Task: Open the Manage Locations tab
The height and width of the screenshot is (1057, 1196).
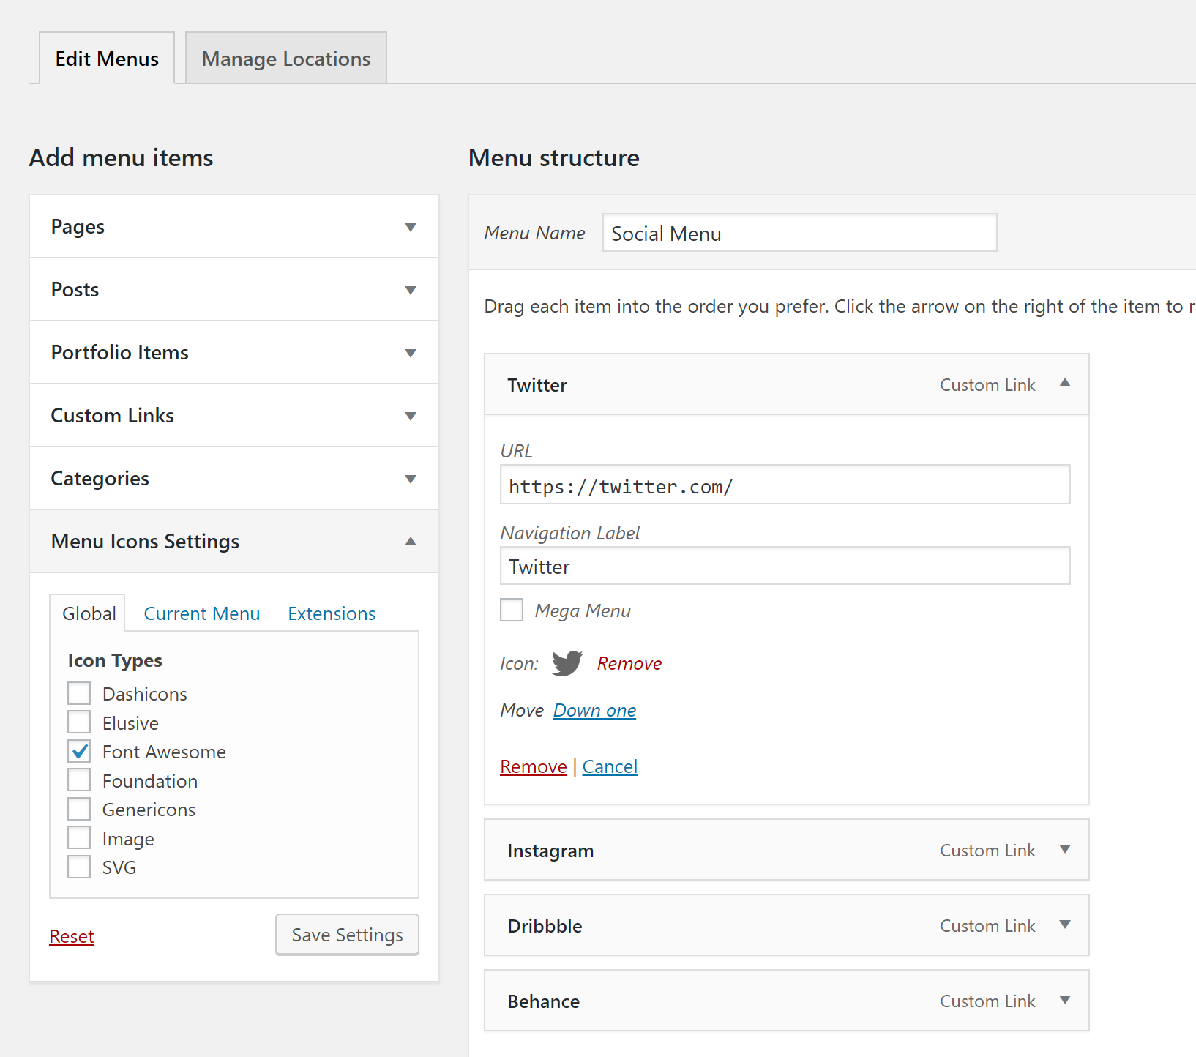Action: 286,59
